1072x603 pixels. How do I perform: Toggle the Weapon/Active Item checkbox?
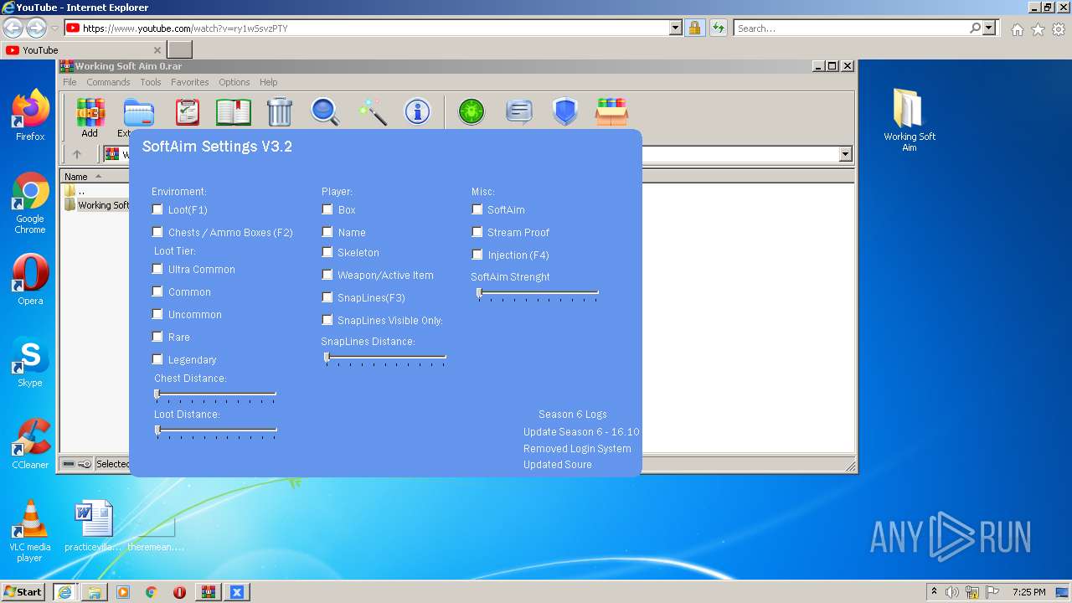pos(327,275)
